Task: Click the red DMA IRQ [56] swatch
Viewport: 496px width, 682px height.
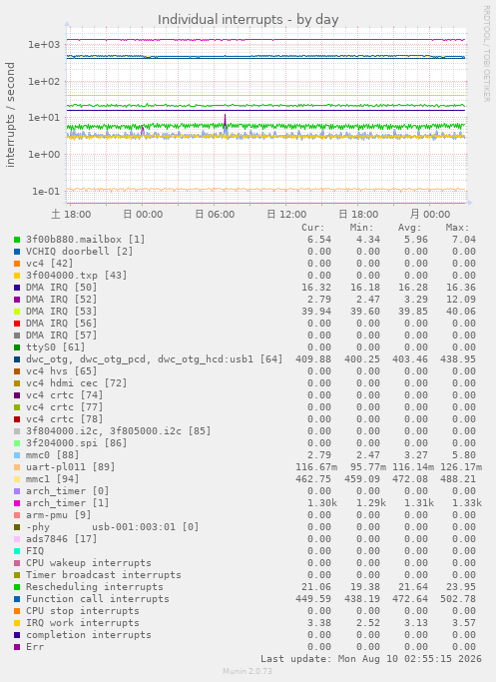Action: 17,324
